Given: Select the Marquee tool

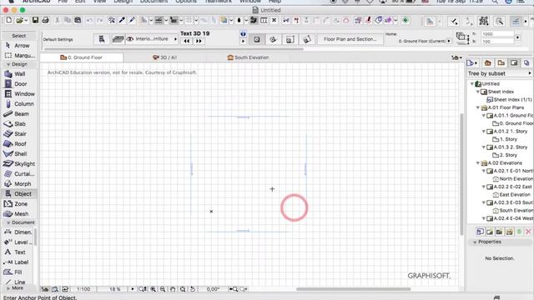Looking at the screenshot, I should 20,56.
